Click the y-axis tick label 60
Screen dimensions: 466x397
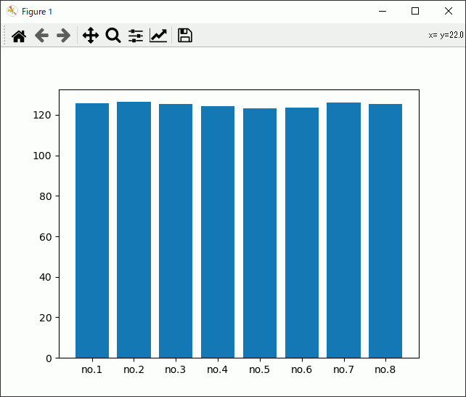coord(46,237)
